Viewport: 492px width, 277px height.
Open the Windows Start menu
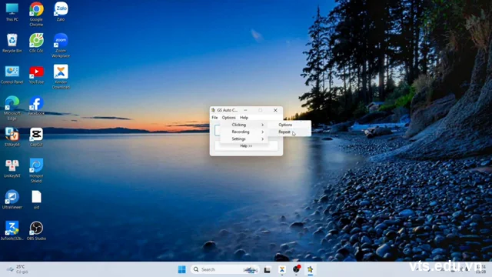coord(181,269)
